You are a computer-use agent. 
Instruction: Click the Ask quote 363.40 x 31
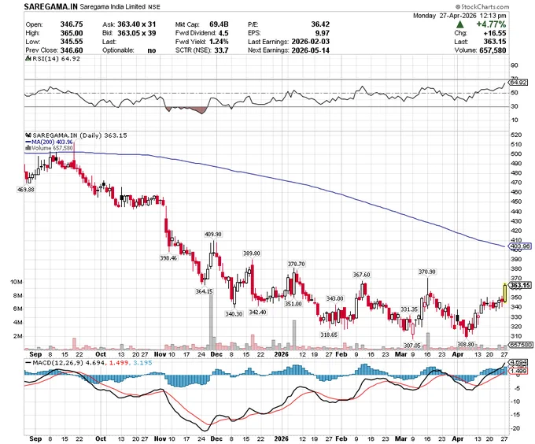coord(136,24)
